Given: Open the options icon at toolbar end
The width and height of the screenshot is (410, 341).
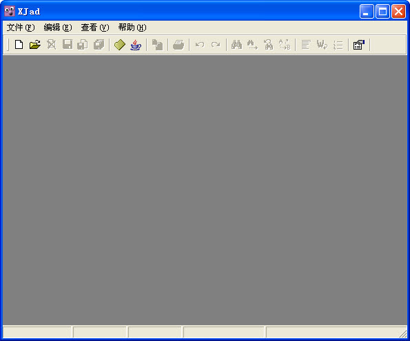Looking at the screenshot, I should coord(359,45).
